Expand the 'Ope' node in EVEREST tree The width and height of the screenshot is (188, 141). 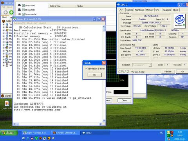pos(4,30)
